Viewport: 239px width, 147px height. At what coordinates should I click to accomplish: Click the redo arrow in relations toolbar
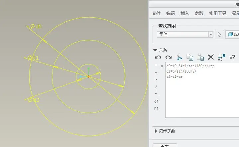tap(169, 57)
